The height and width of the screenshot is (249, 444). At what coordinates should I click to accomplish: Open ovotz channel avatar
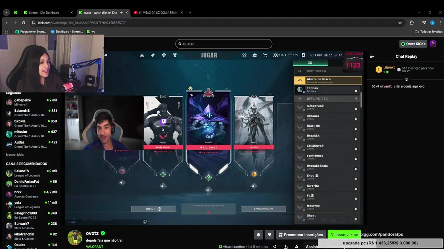75,237
